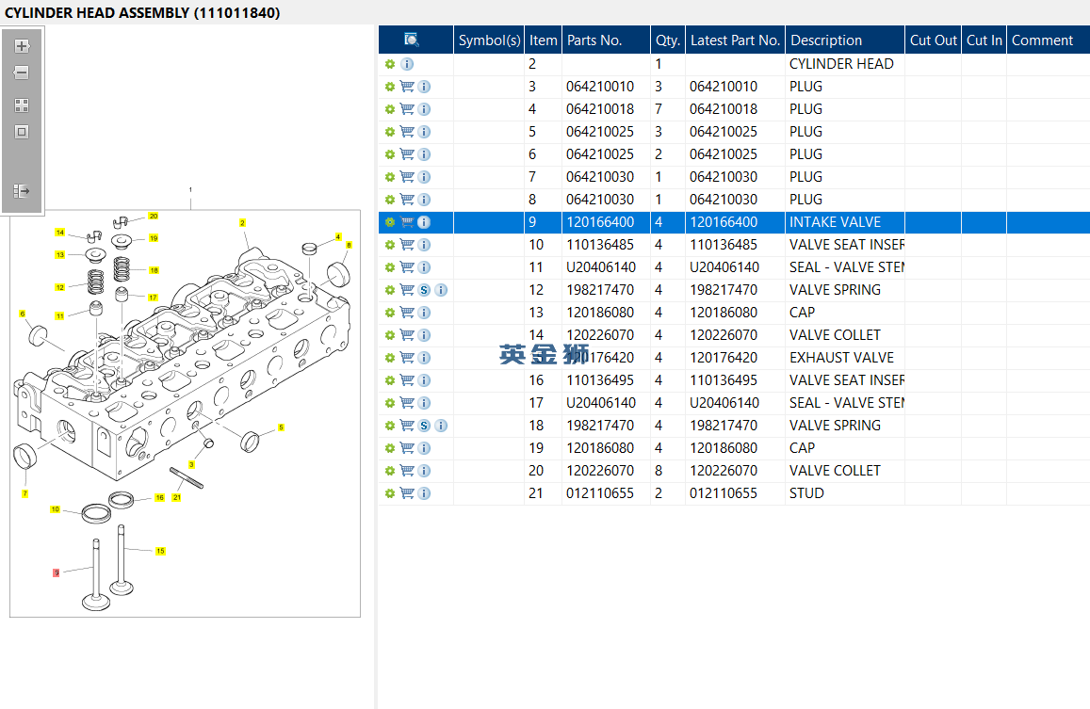The height and width of the screenshot is (709, 1090).
Task: Select STUD description cell
Action: point(845,493)
